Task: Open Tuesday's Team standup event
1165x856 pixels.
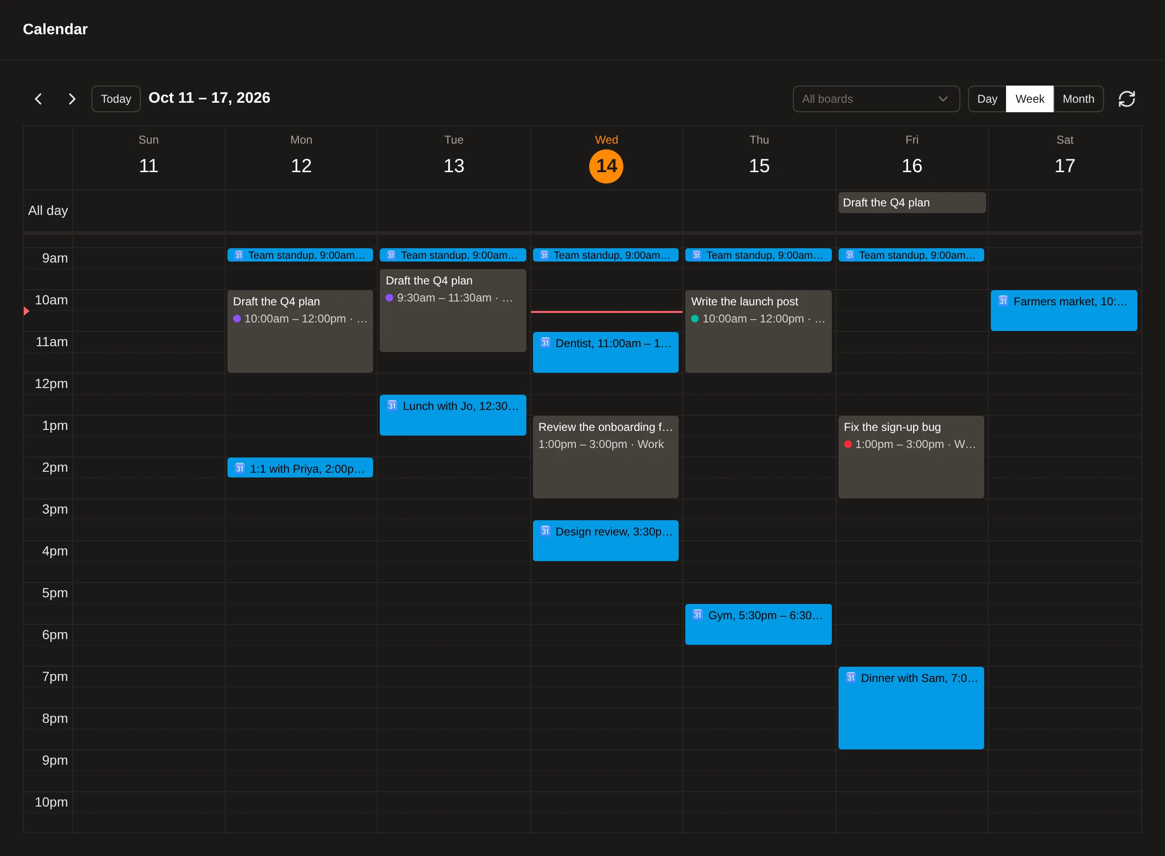Action: coord(453,255)
